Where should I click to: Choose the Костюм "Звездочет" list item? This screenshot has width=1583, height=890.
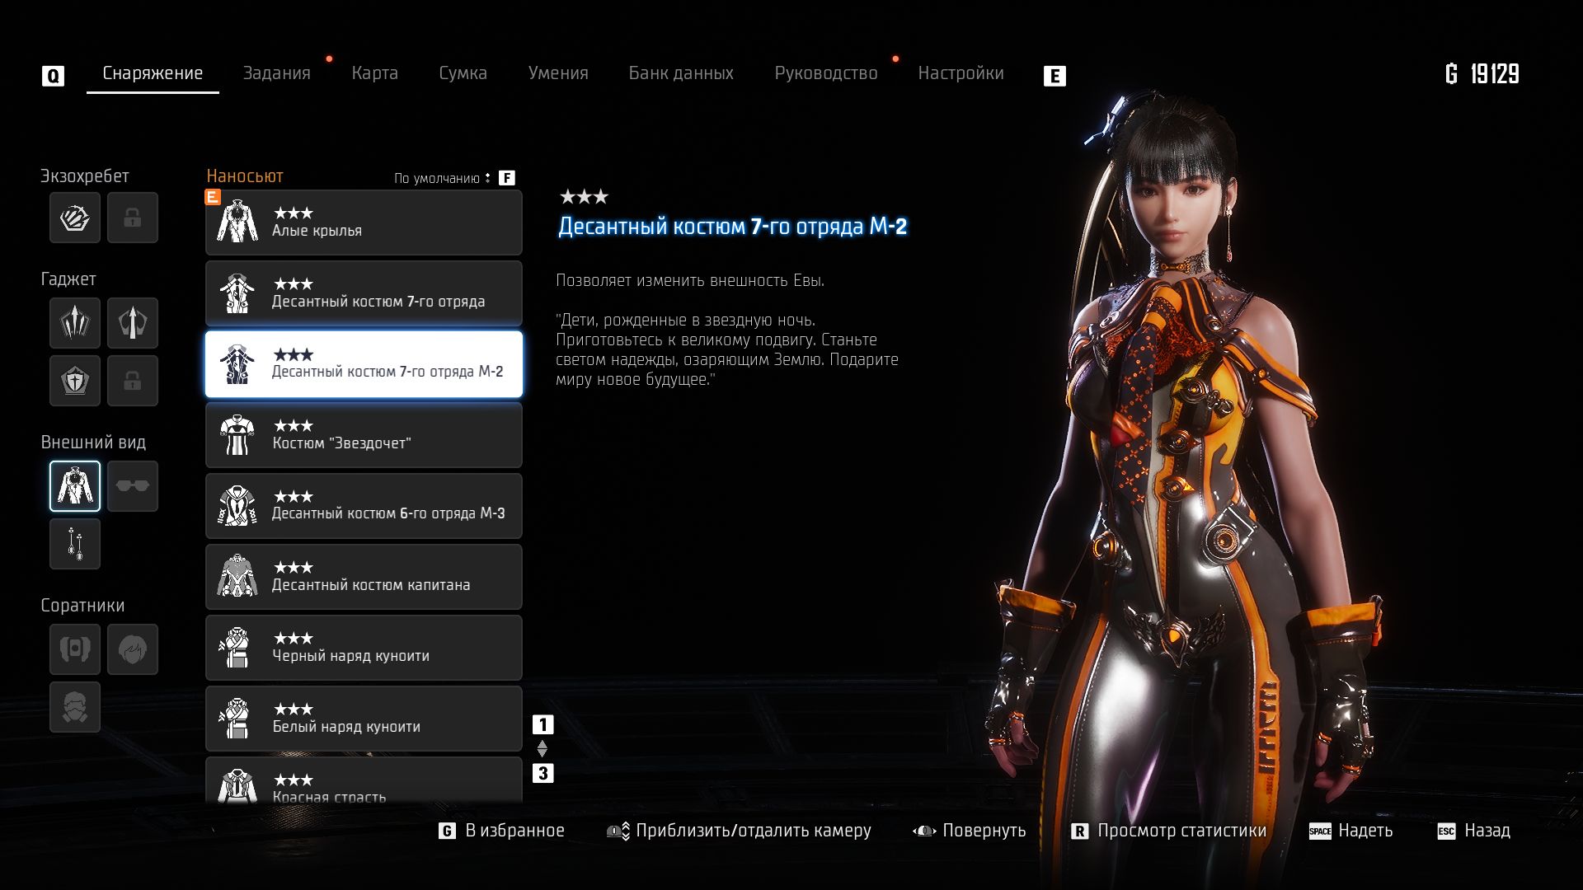364,435
